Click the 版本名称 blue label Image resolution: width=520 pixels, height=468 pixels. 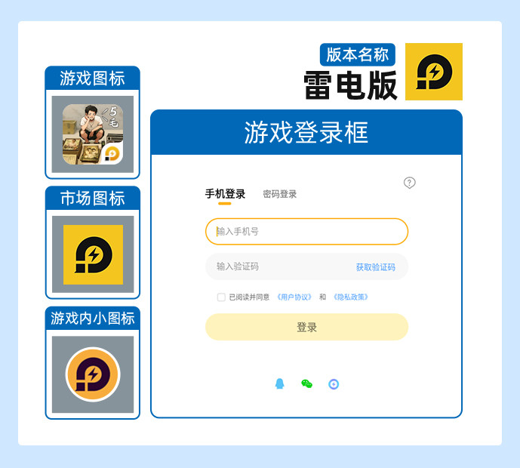coord(358,55)
